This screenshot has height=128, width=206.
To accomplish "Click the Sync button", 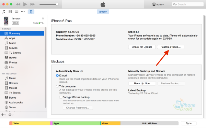I will coord(188,123).
